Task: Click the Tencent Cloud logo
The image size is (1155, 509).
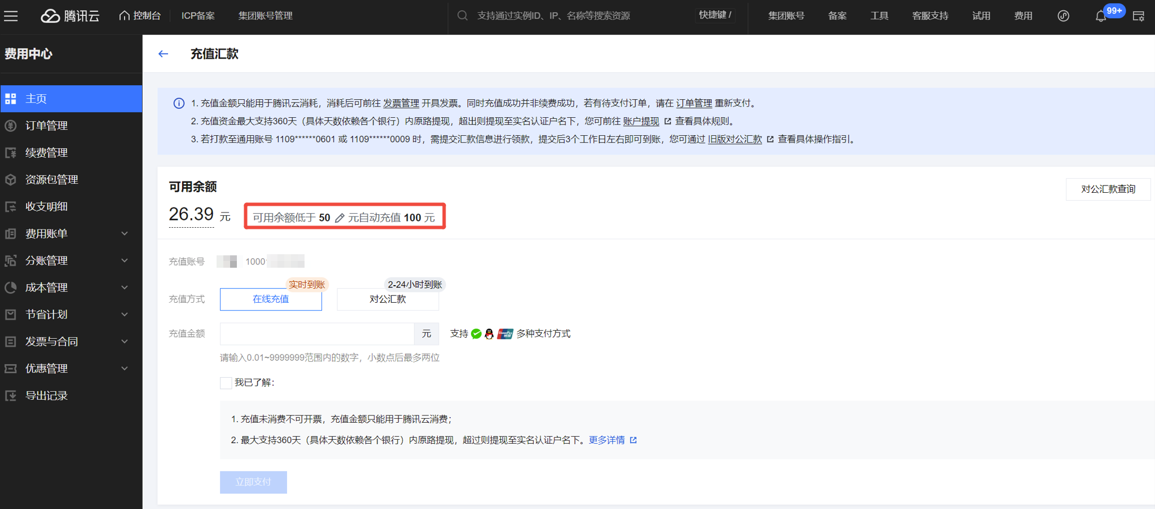Action: click(70, 16)
